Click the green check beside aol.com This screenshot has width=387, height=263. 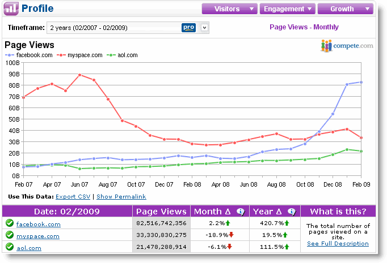pyautogui.click(x=10, y=247)
